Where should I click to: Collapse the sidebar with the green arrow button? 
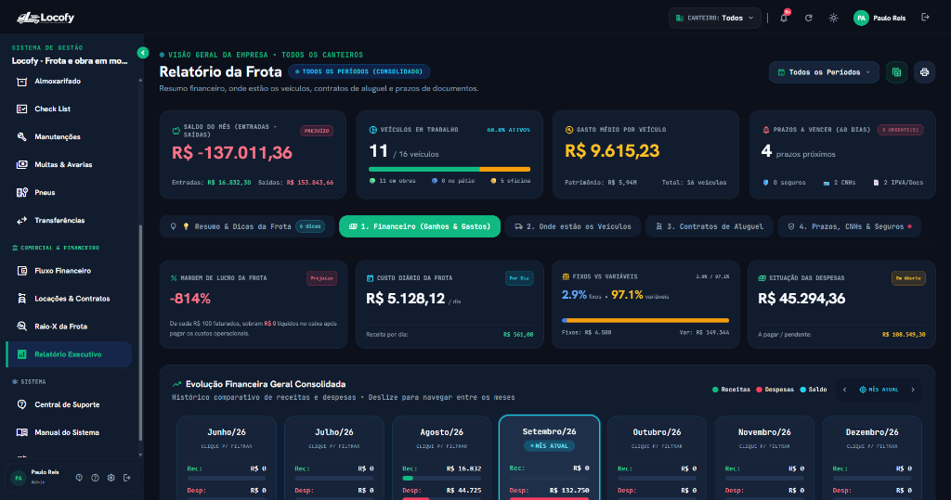click(142, 53)
